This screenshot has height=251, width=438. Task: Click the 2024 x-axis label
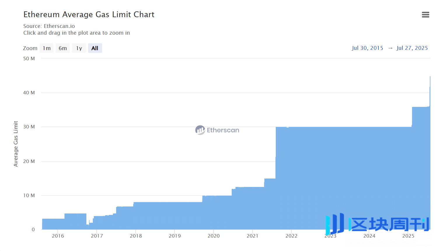click(x=369, y=236)
